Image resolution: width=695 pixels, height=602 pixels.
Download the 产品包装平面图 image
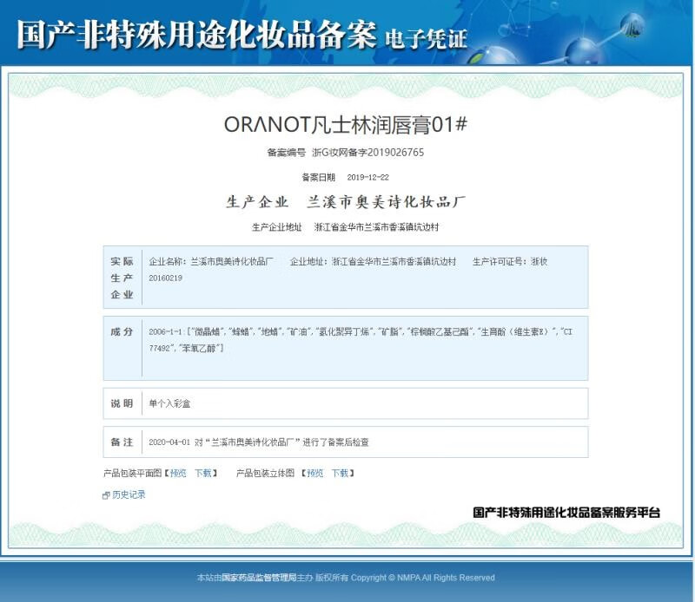coord(203,474)
